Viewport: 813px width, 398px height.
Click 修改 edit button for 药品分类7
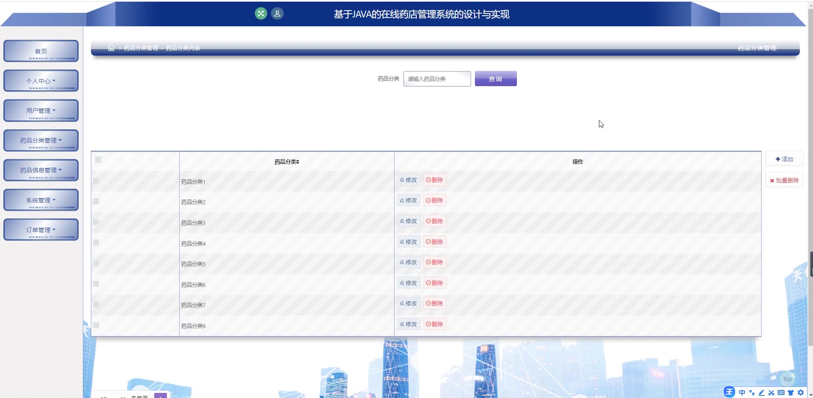(409, 303)
